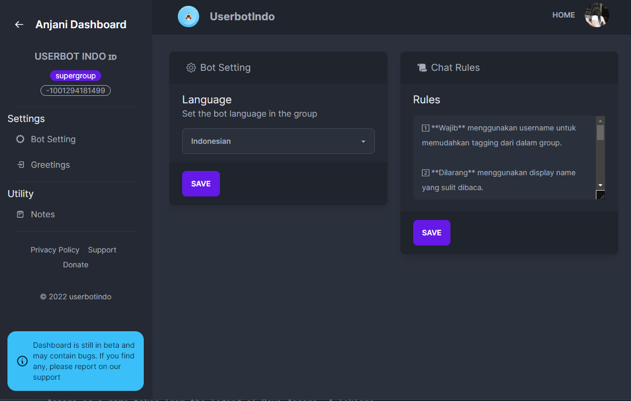Click the Language heading
The image size is (631, 401).
[207, 100]
